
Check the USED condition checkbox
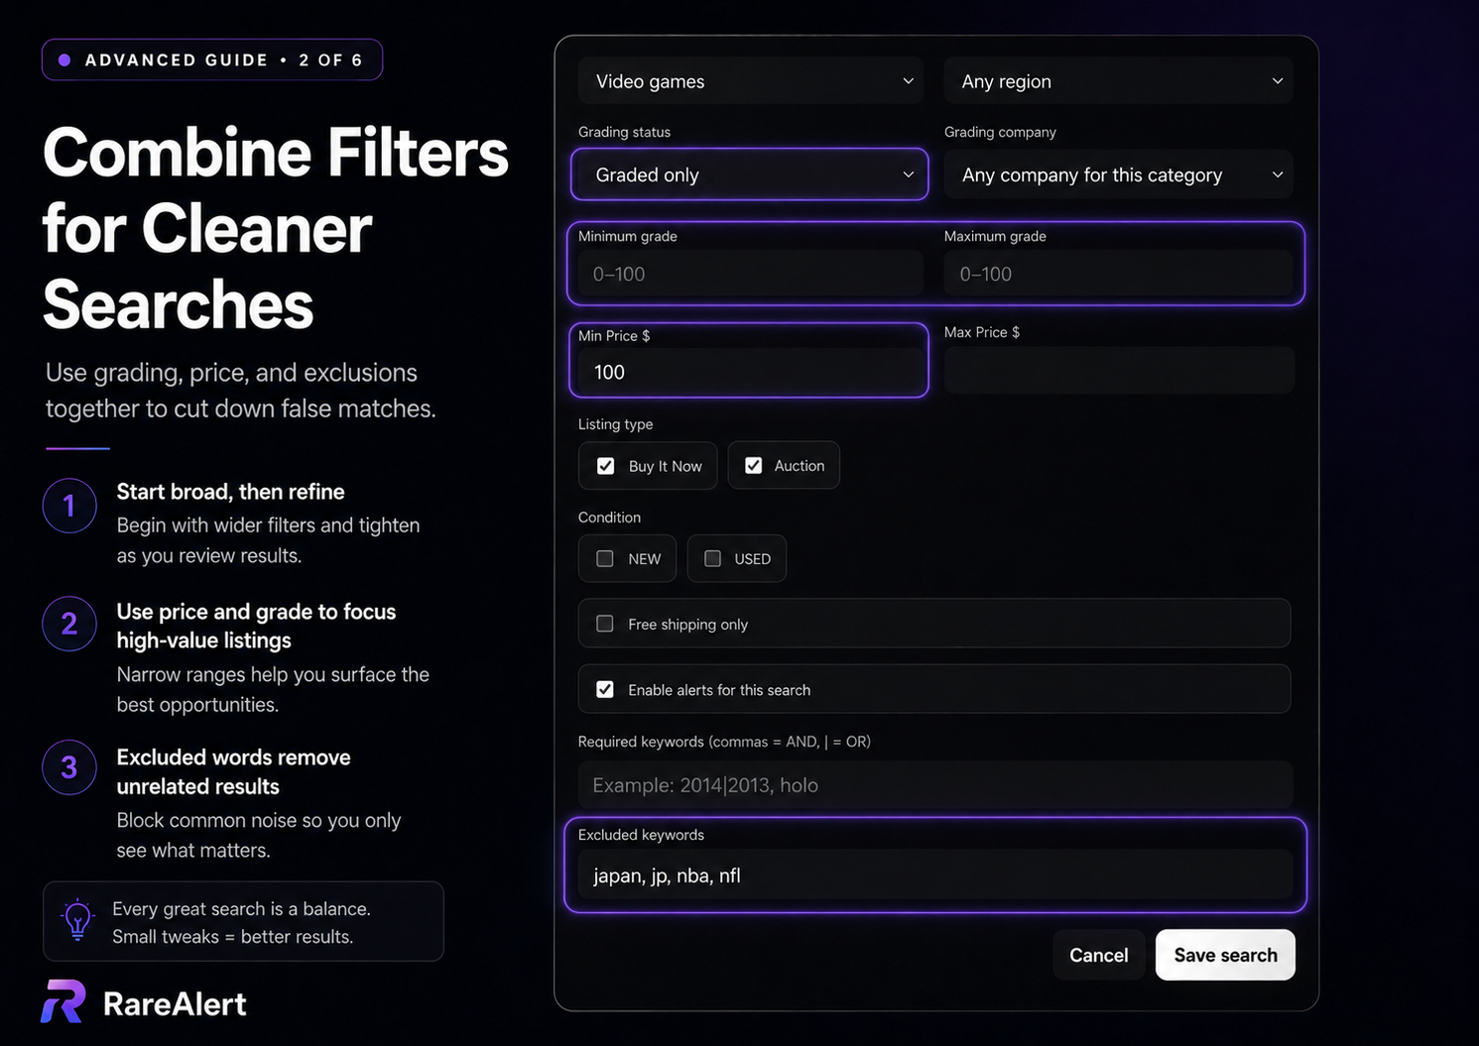point(712,558)
